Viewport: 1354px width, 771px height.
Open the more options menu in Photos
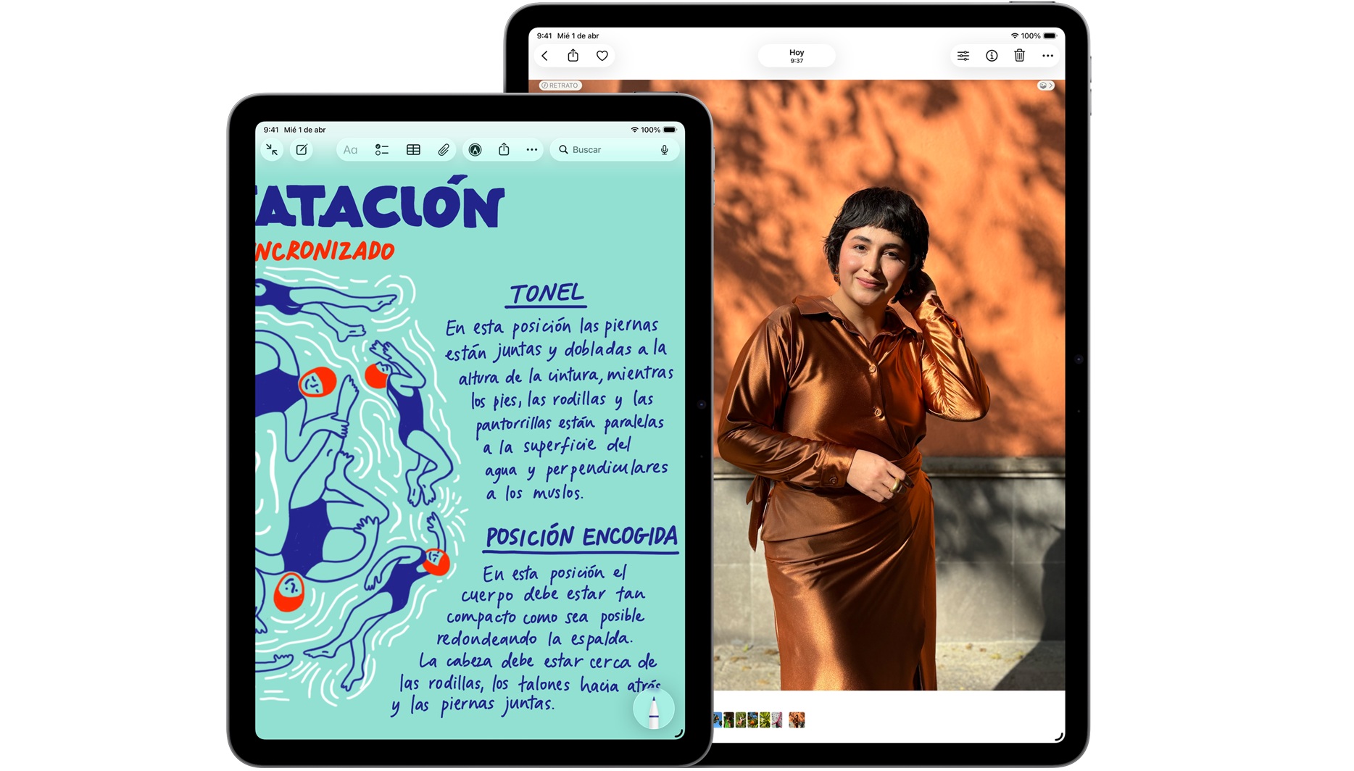pos(1047,56)
